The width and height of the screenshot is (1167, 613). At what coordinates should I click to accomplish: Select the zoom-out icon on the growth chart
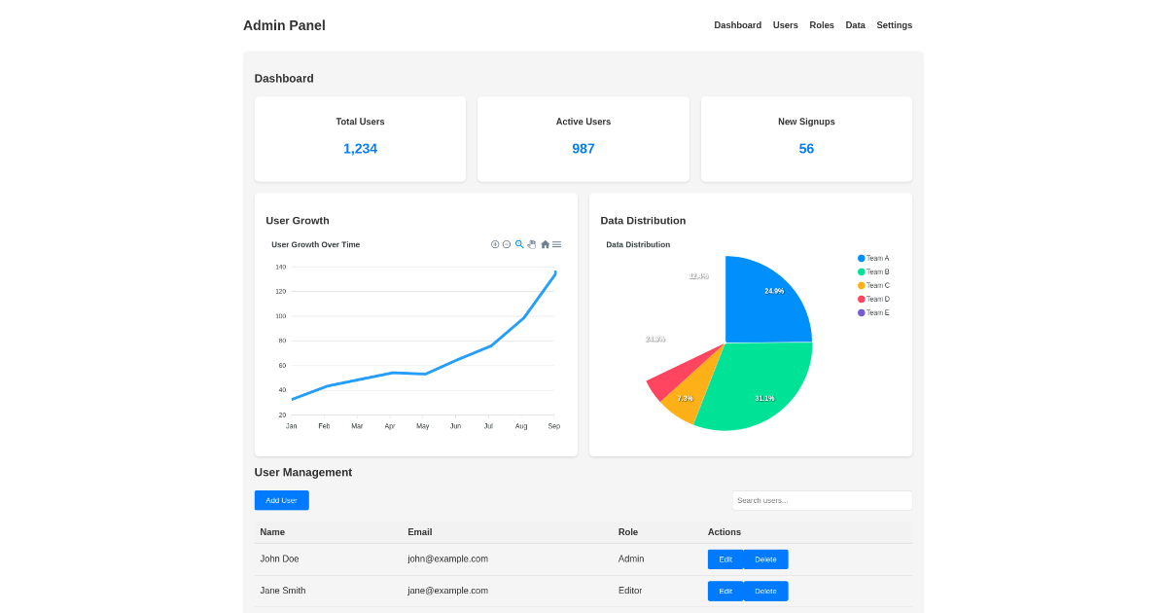(506, 244)
